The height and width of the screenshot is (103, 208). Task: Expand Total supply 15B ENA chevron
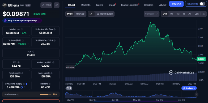22,76
